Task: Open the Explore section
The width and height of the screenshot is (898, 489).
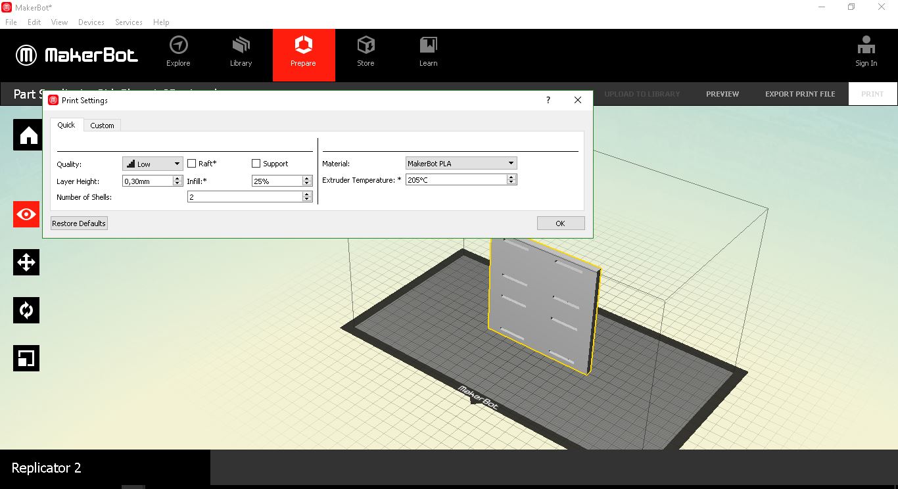Action: point(178,53)
